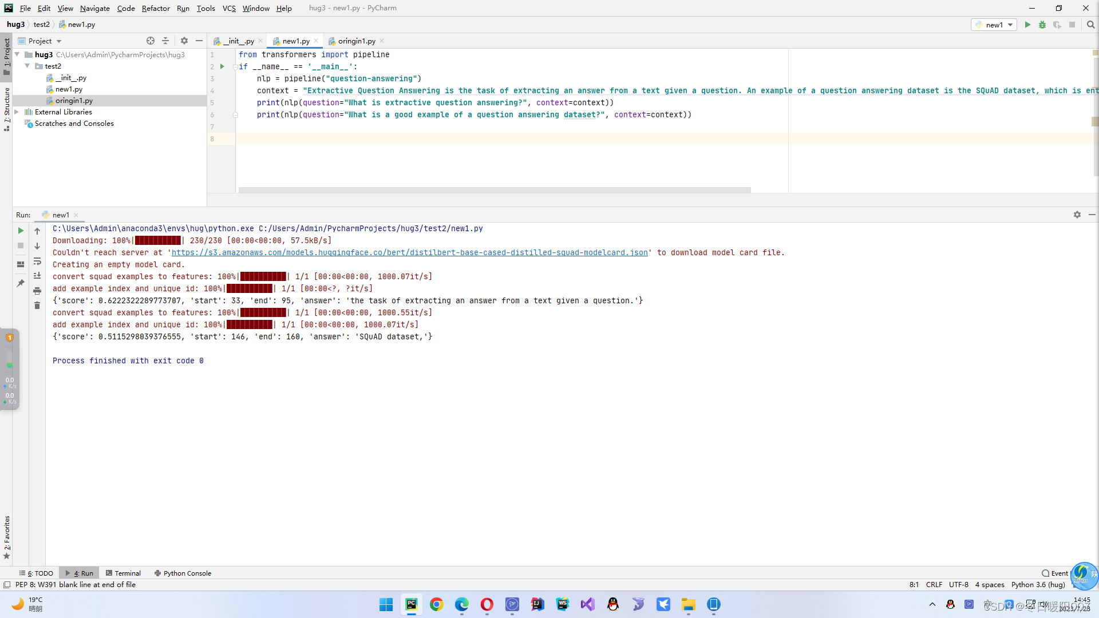This screenshot has width=1099, height=618.
Task: Close the new1 run tab
Action: (x=76, y=215)
